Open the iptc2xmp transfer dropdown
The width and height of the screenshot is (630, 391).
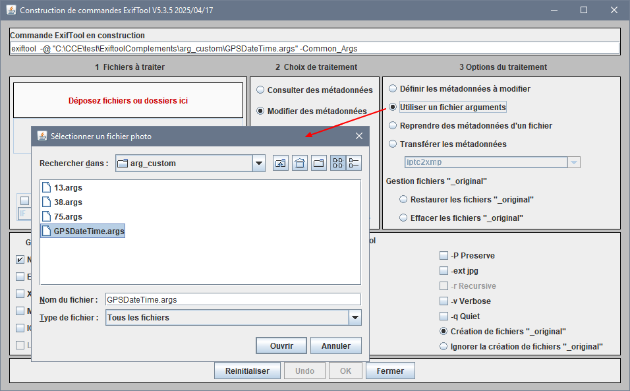coord(574,162)
